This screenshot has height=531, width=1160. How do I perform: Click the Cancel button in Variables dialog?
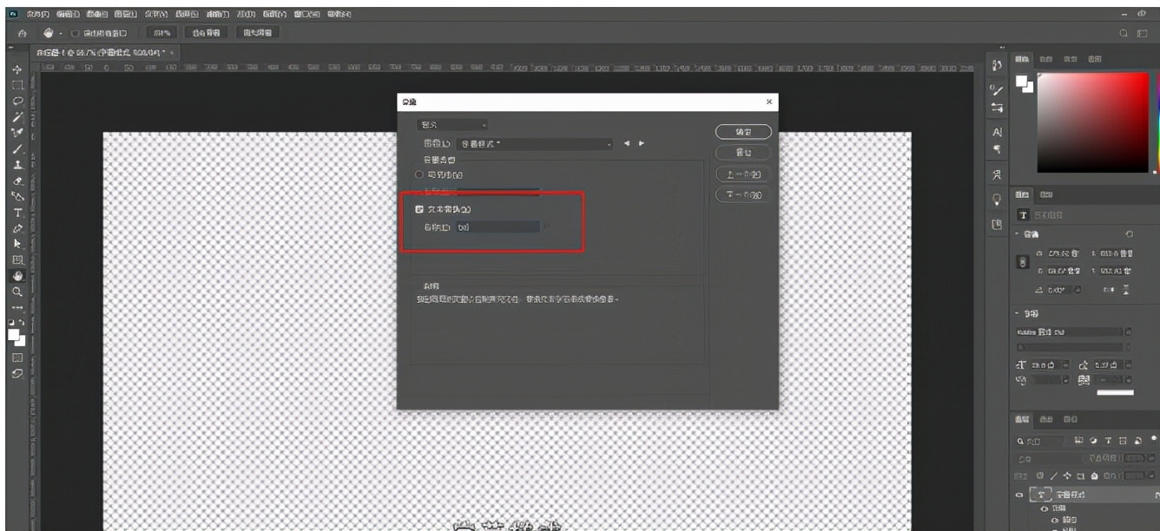click(743, 152)
